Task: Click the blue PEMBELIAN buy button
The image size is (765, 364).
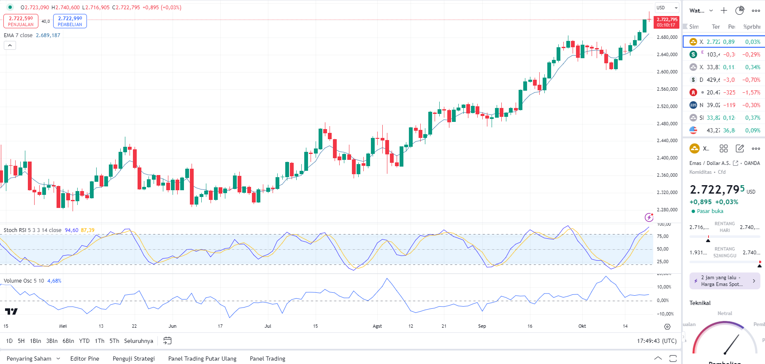Action: tap(70, 21)
